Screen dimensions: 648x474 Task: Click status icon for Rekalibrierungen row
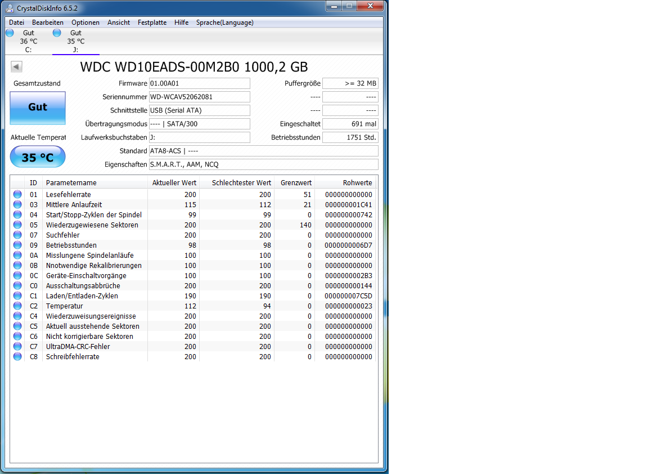[x=17, y=265]
